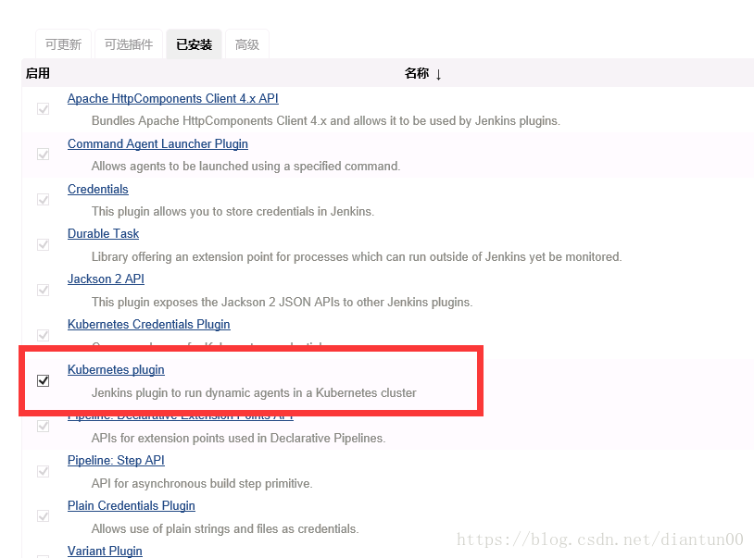Toggle the Credentials plugin checkbox
This screenshot has width=754, height=558.
(44, 199)
